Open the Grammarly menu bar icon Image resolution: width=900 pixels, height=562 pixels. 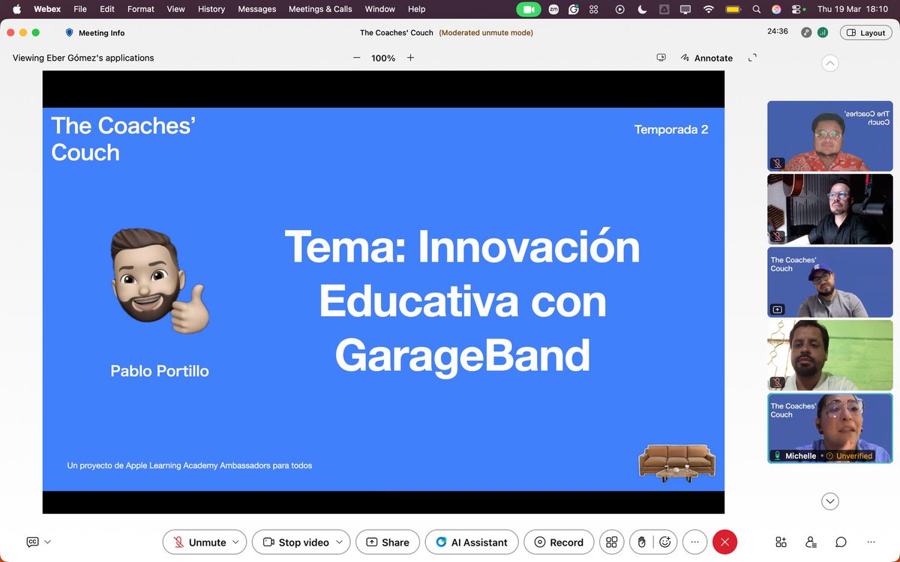tap(574, 9)
